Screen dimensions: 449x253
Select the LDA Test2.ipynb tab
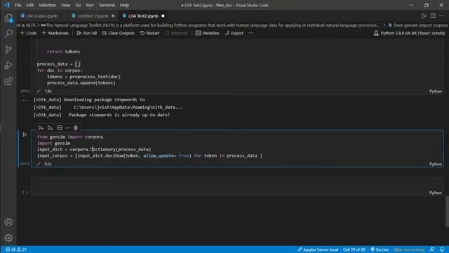tap(143, 16)
